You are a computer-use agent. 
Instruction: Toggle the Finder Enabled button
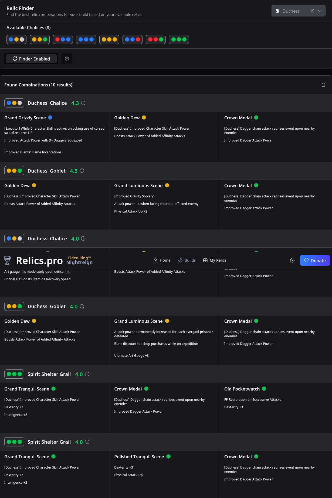pyautogui.click(x=31, y=59)
